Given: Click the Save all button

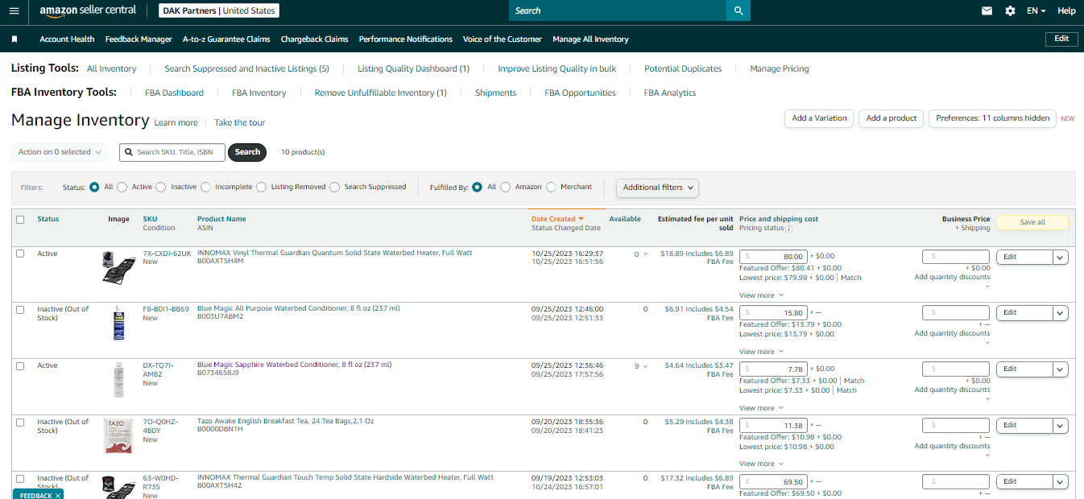Looking at the screenshot, I should click(x=1032, y=222).
